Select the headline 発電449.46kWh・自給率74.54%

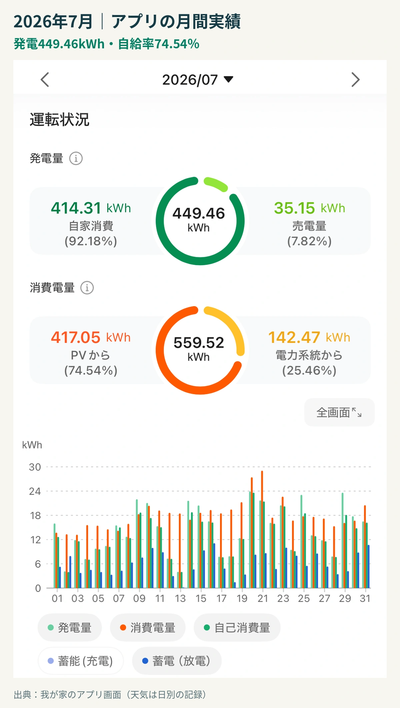pyautogui.click(x=106, y=44)
